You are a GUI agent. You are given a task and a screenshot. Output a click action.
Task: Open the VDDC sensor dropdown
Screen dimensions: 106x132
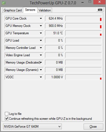coord(41,77)
